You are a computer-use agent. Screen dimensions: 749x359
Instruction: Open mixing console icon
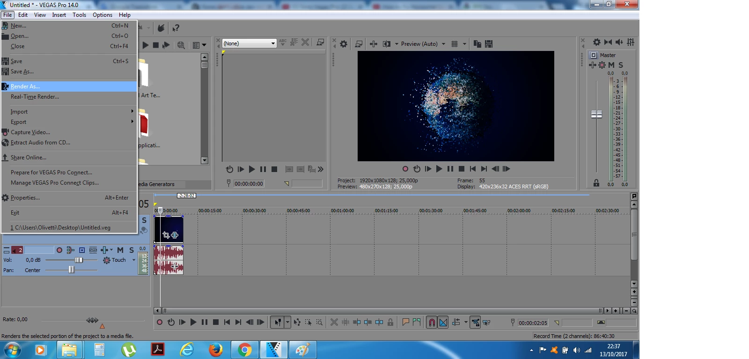point(631,42)
